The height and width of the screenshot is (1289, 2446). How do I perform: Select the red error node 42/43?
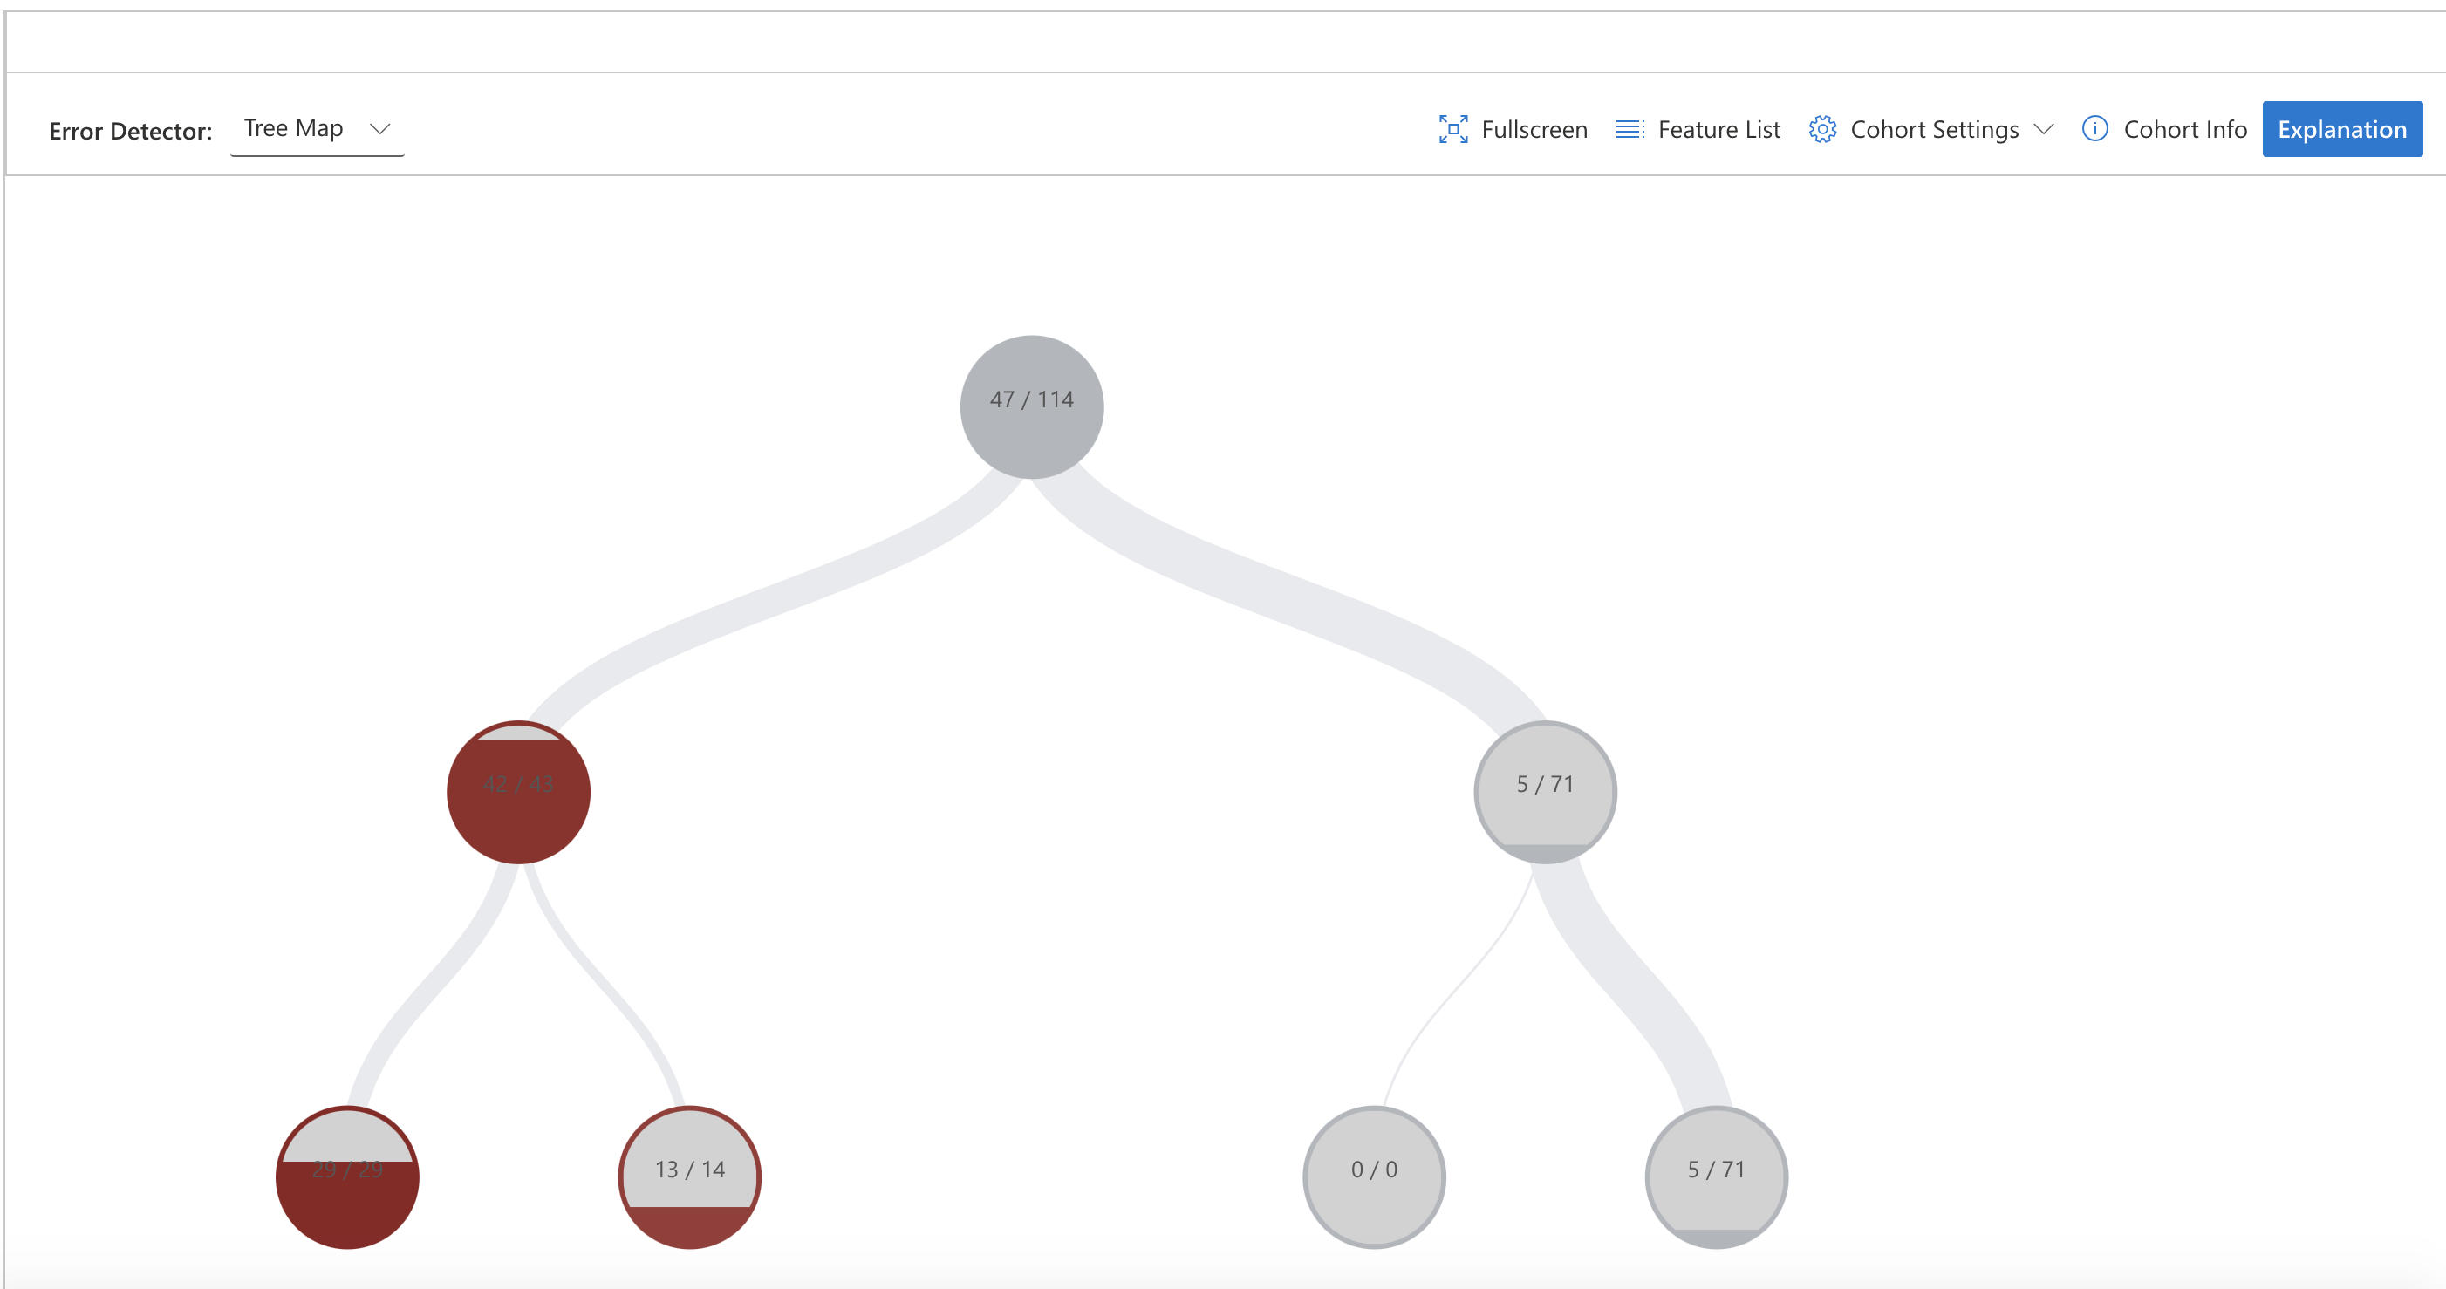coord(518,791)
